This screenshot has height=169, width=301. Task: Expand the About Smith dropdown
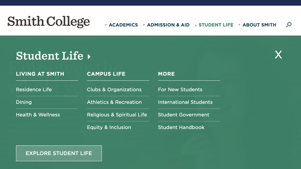[x=257, y=25]
